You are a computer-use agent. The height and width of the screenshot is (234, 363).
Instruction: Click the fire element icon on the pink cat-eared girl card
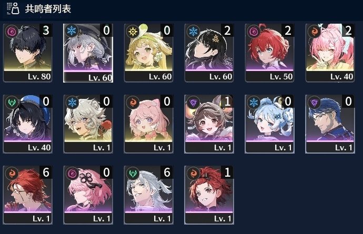pyautogui.click(x=133, y=102)
